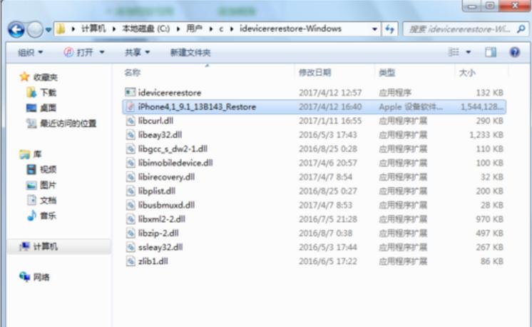
Task: Select the libimobiledevice.dll file icon
Action: coord(131,163)
